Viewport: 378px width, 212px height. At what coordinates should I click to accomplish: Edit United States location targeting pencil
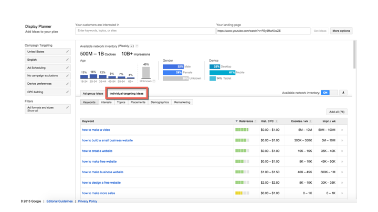click(68, 51)
